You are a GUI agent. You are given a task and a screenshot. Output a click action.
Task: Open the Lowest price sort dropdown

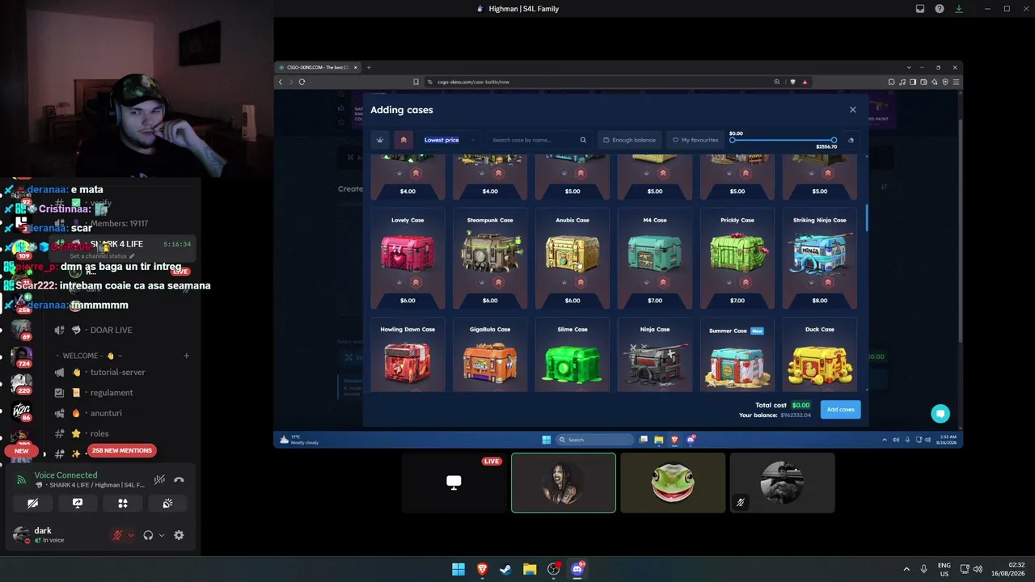(448, 140)
